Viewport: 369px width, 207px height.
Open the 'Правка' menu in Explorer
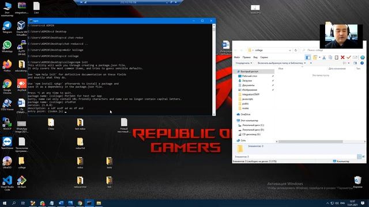click(246, 57)
